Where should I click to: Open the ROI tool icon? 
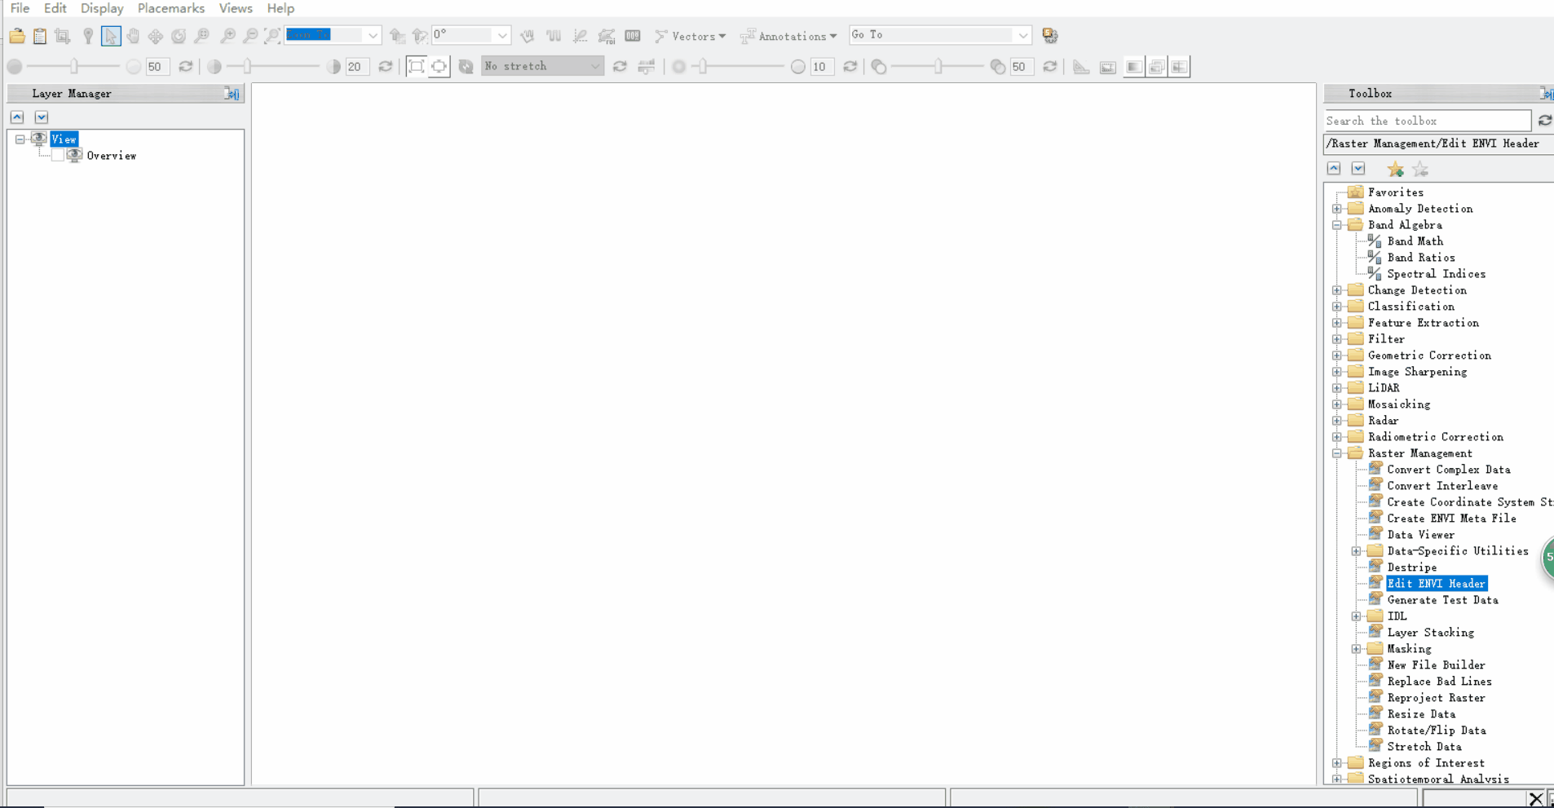pyautogui.click(x=607, y=36)
